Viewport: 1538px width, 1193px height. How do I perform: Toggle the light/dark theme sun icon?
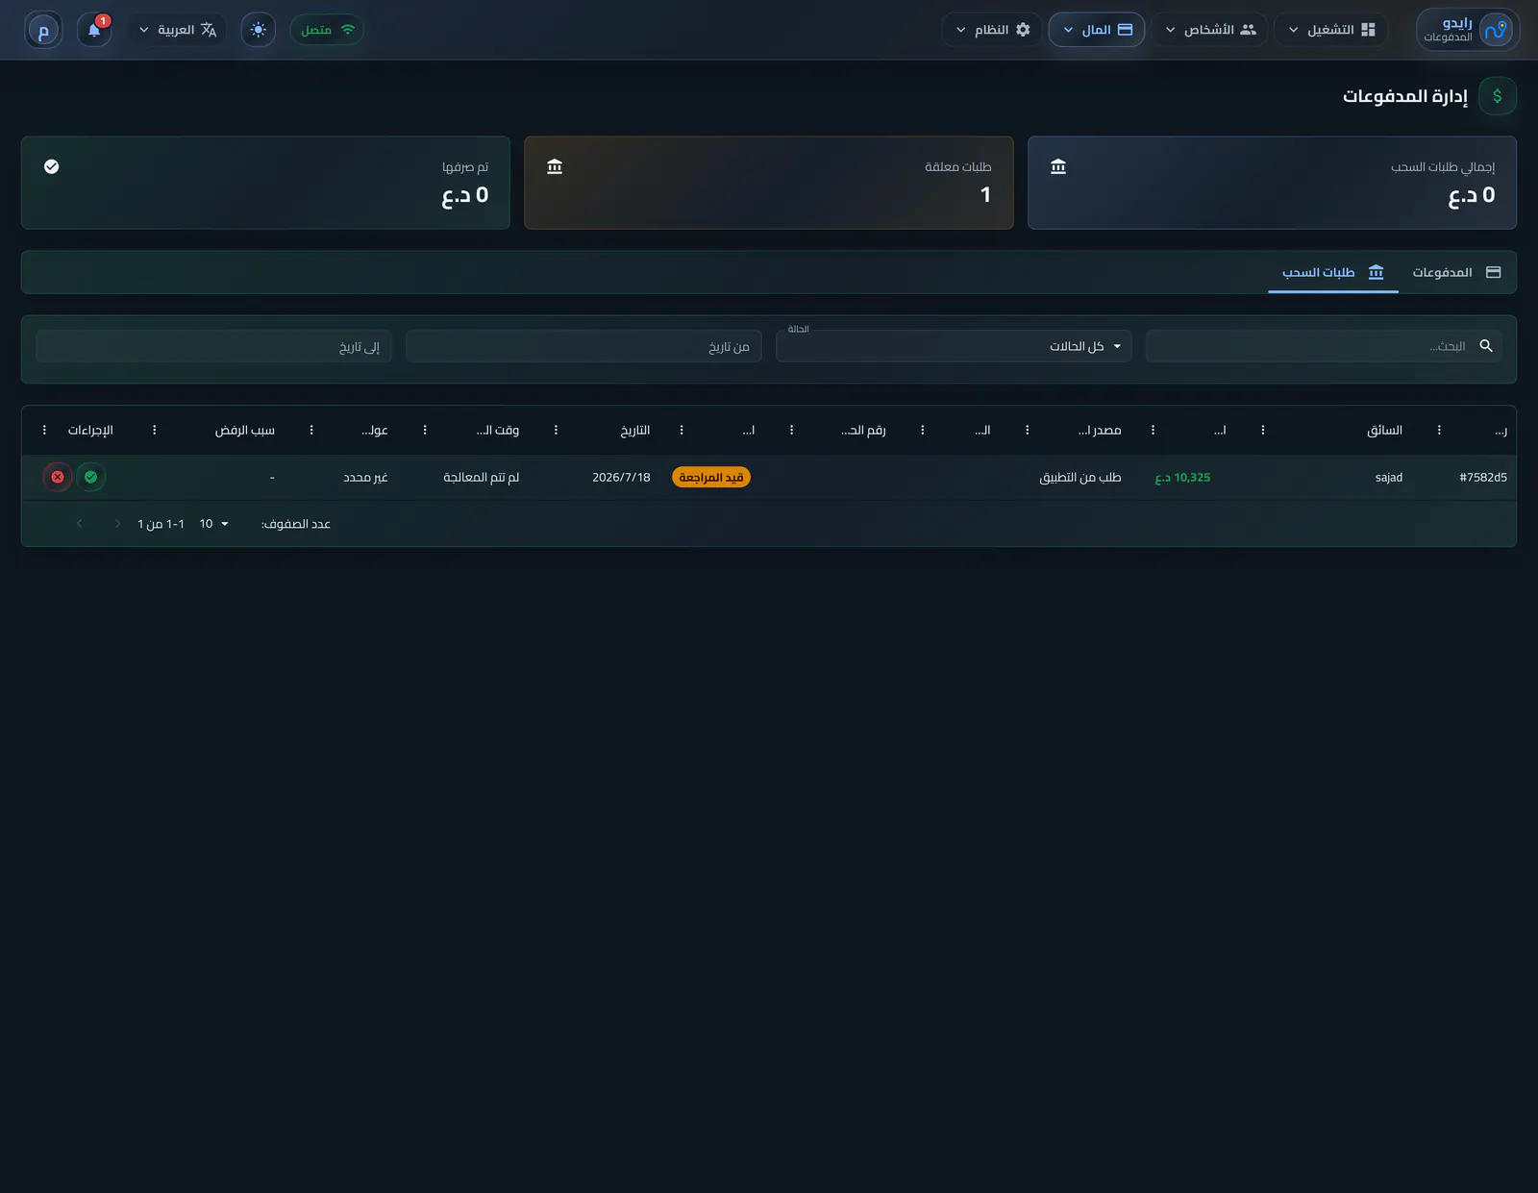258,30
